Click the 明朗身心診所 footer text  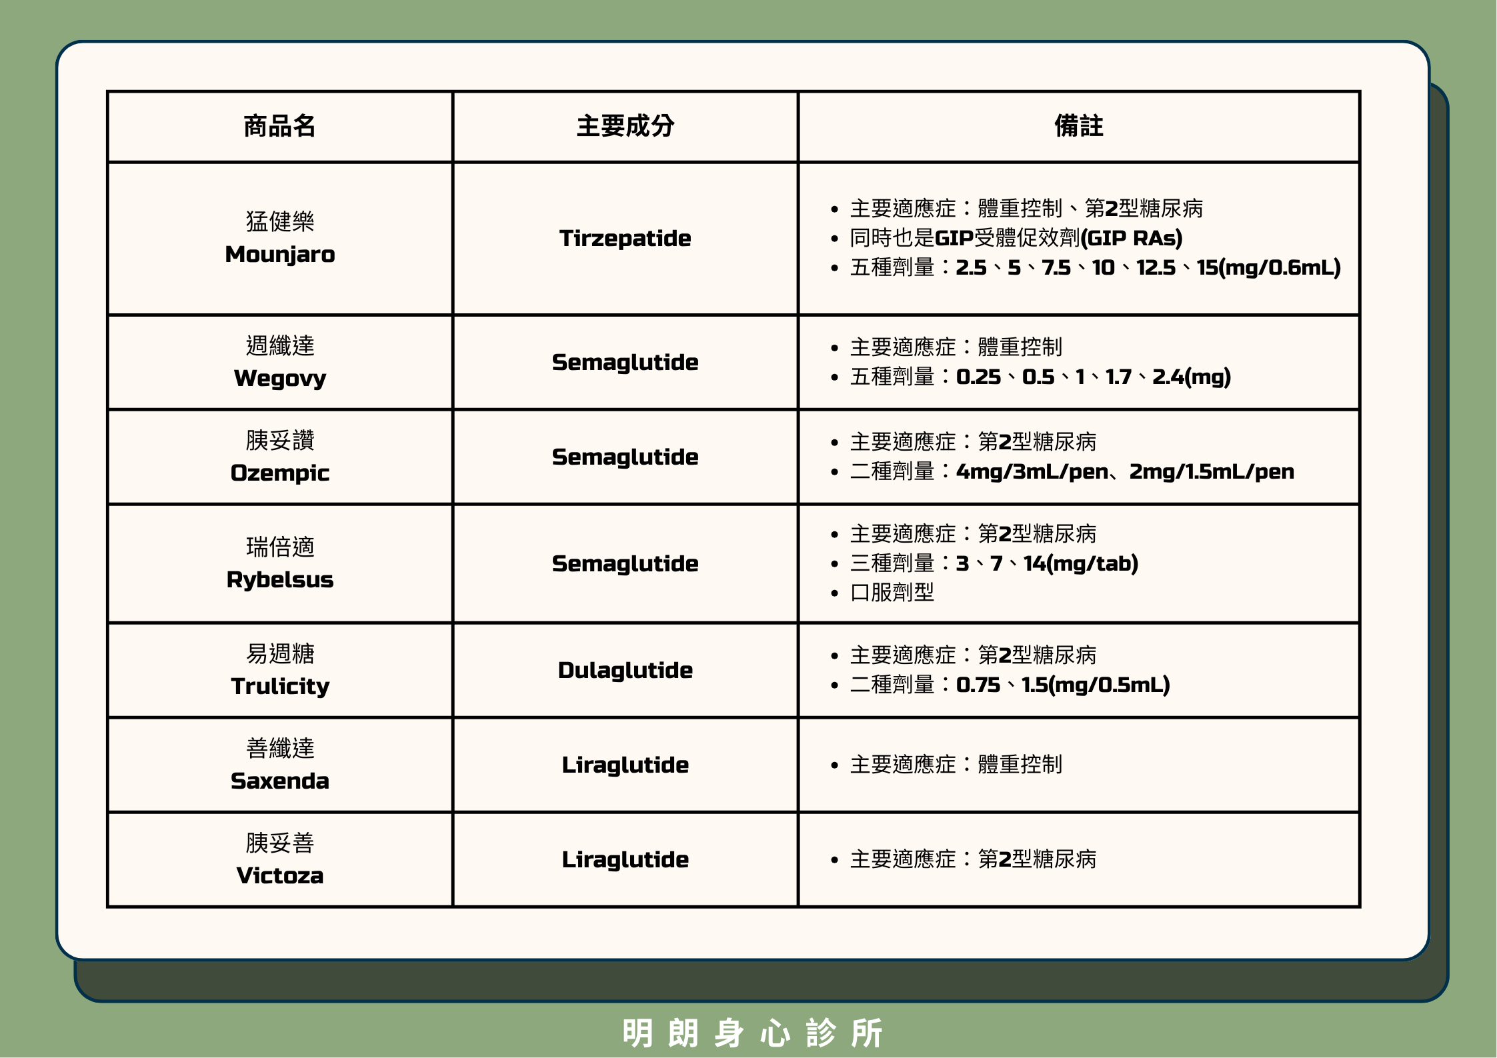(x=753, y=1033)
